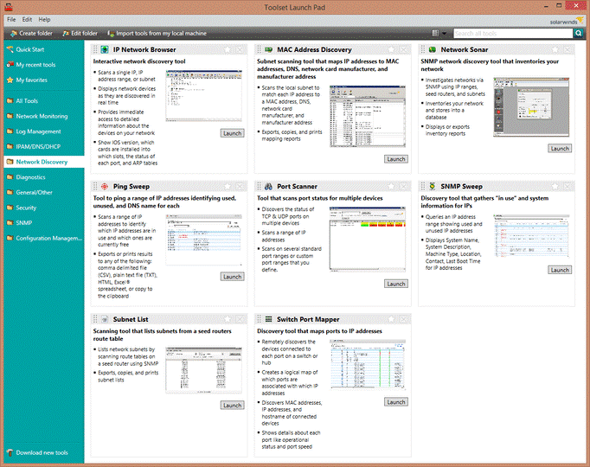
Task: Select the Configuration Management folder
Action: pyautogui.click(x=44, y=238)
